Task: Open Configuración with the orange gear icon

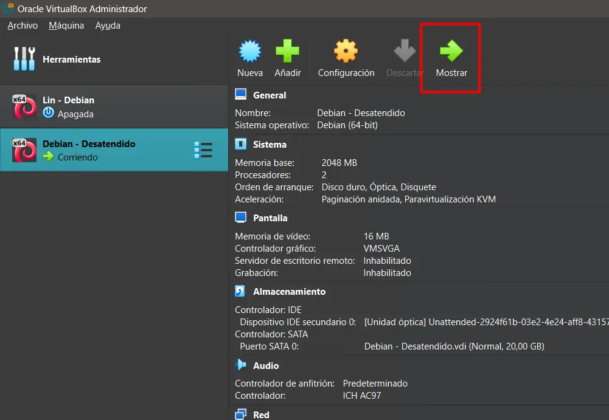Action: 346,52
